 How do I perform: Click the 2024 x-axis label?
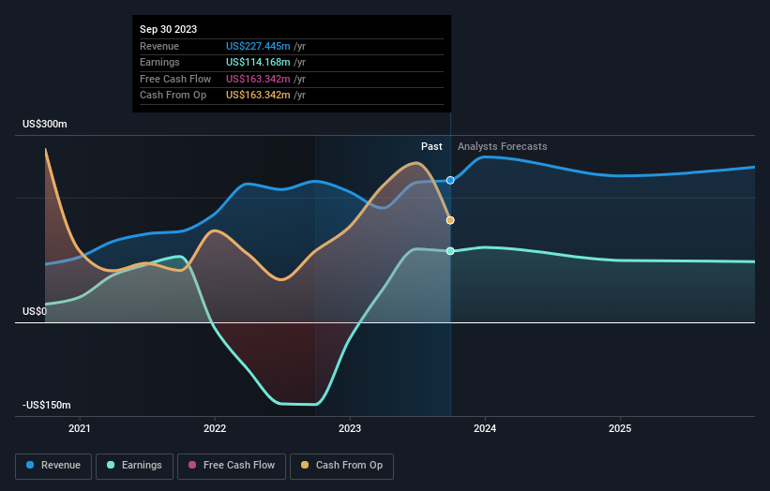[485, 428]
